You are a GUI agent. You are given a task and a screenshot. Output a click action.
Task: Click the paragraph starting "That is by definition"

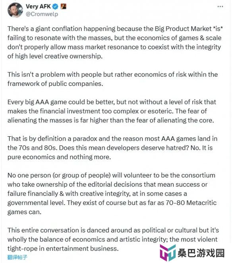(x=112, y=148)
